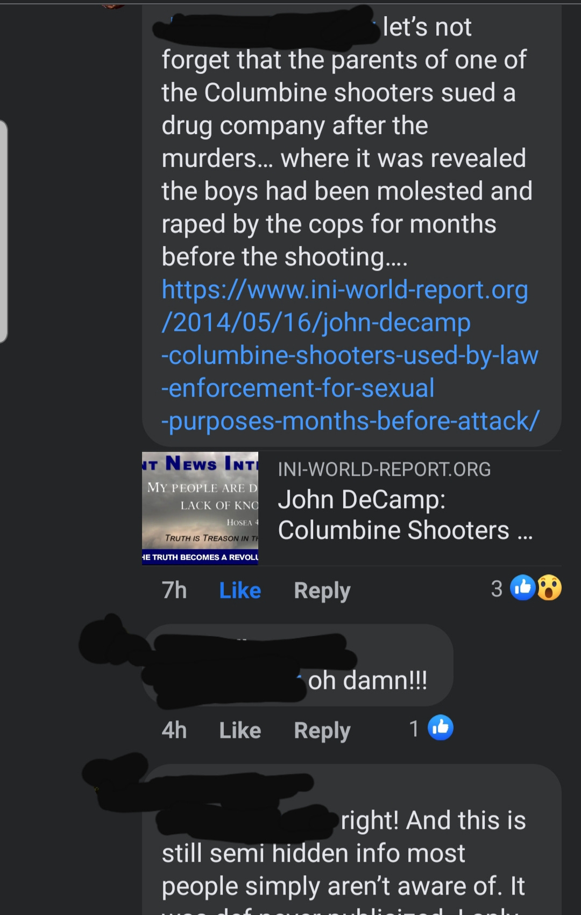This screenshot has height=915, width=581.
Task: Click the 7h timestamp
Action: [174, 590]
